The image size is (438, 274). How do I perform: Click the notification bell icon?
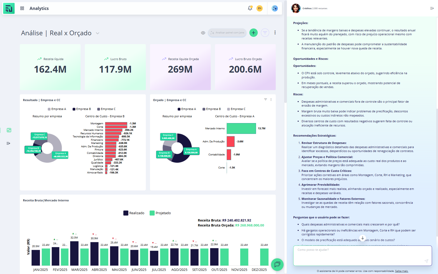click(250, 8)
